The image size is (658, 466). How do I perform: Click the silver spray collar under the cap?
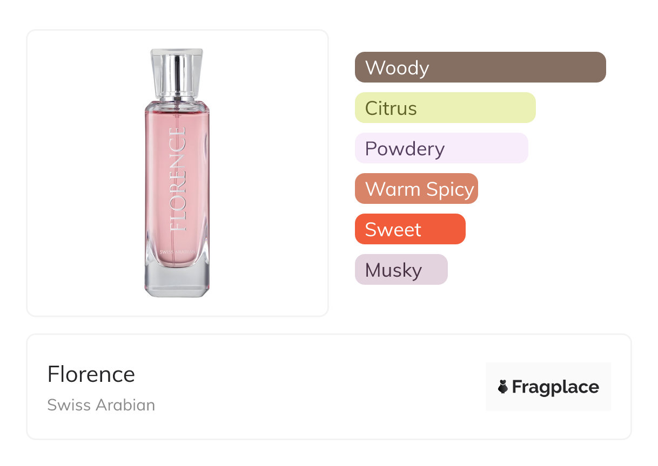(x=177, y=97)
